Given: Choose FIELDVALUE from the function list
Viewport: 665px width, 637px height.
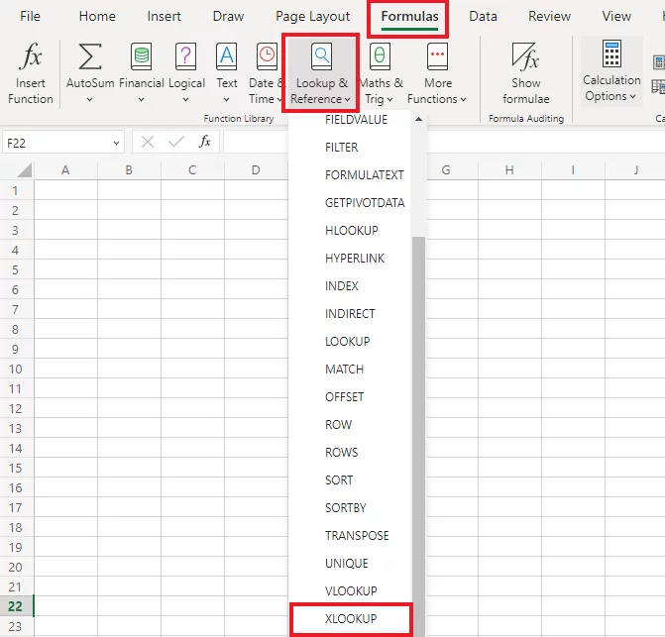Looking at the screenshot, I should (x=351, y=120).
